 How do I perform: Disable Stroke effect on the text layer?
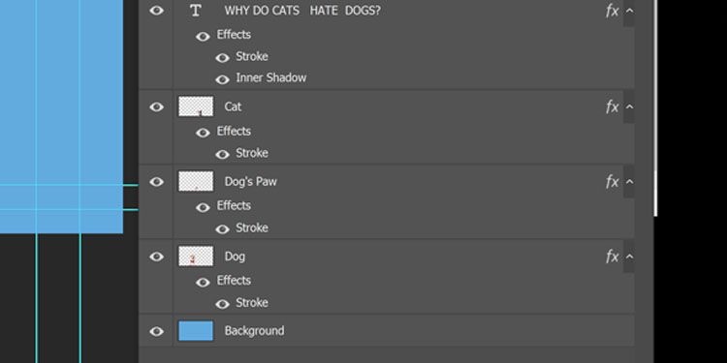(x=223, y=58)
